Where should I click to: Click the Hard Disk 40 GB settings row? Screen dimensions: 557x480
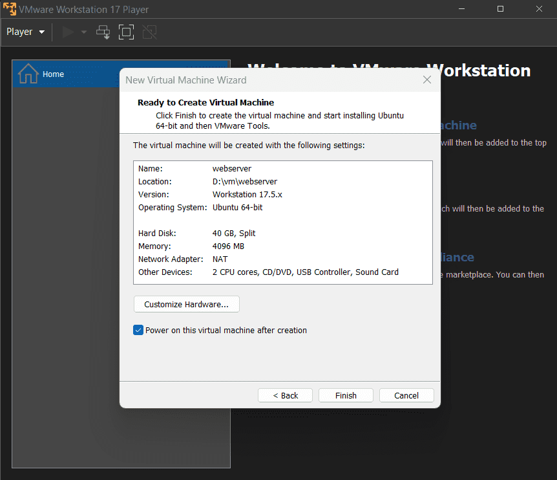point(234,234)
